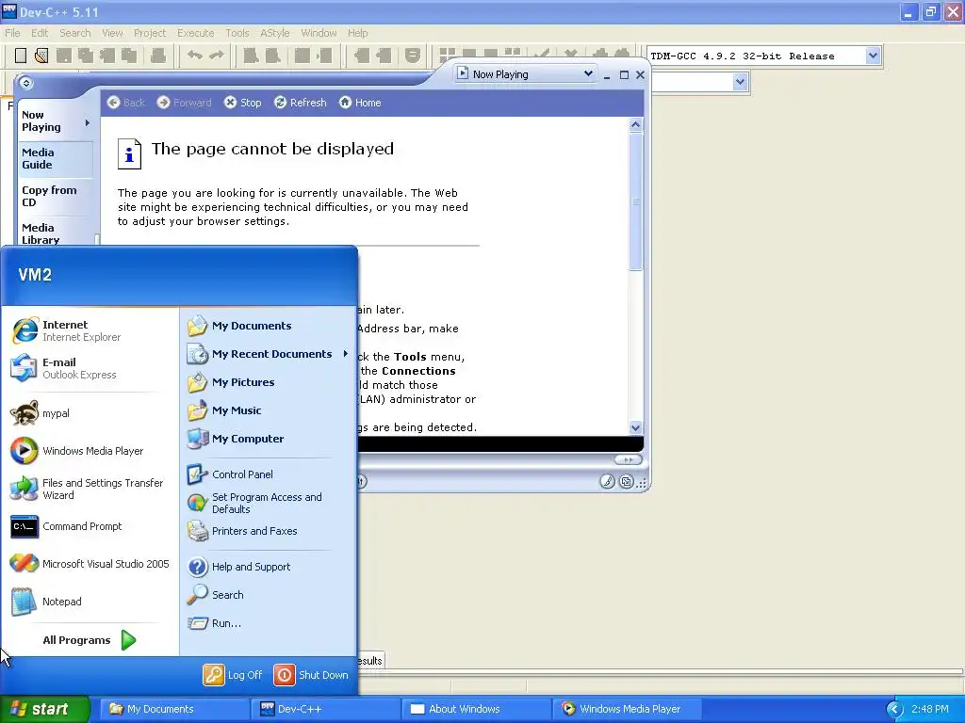Switch to My Documents taskbar button
Screen dimensions: 965x723
click(x=172, y=709)
